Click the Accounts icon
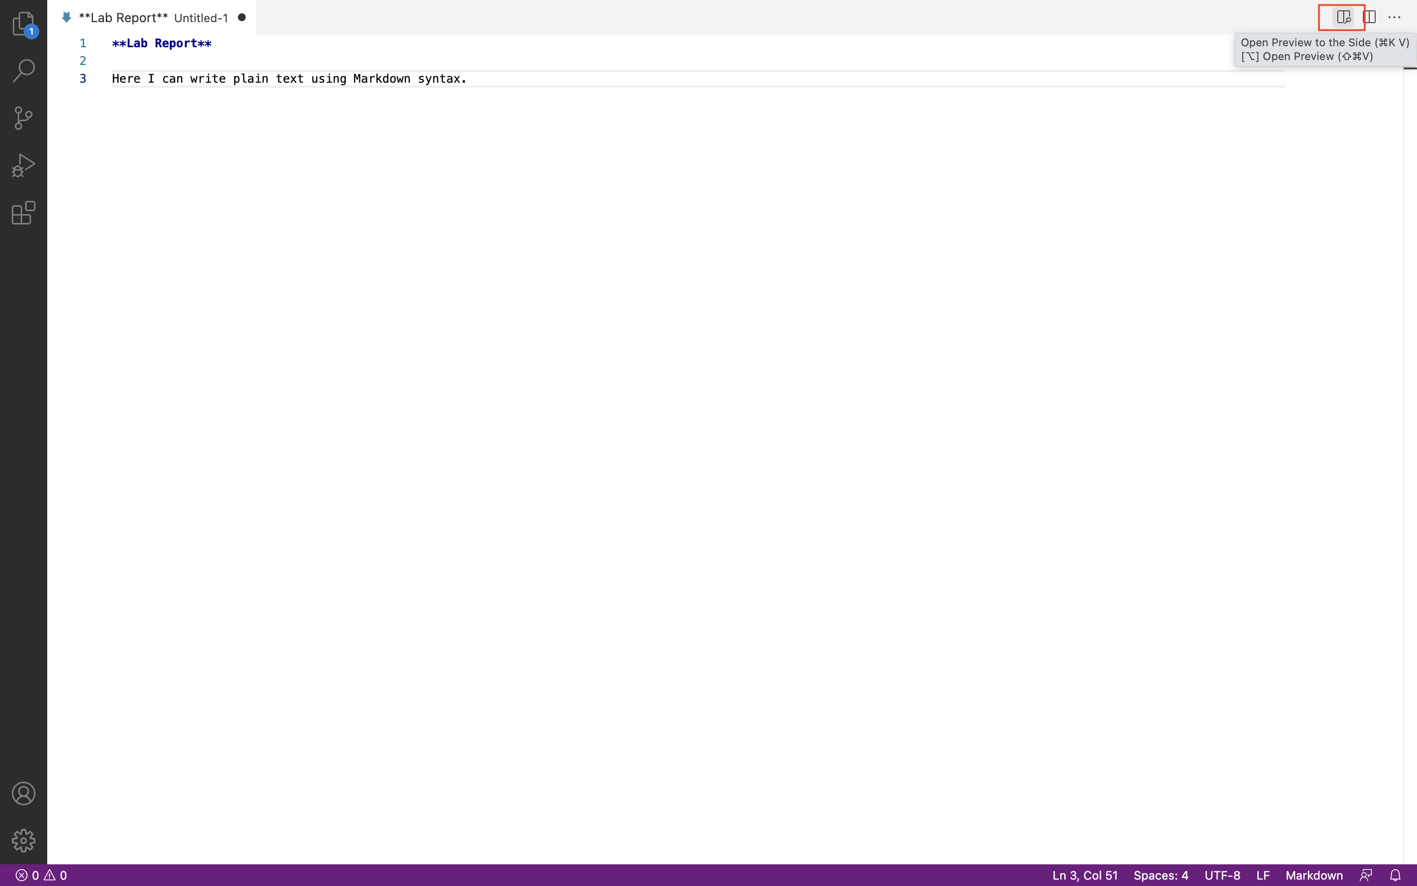The image size is (1417, 886). 24,793
